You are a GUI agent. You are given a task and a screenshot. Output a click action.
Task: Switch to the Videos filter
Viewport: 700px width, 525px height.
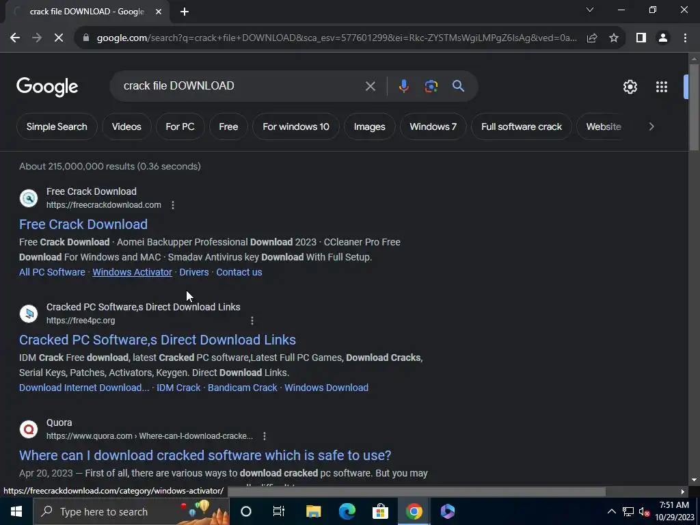126,126
